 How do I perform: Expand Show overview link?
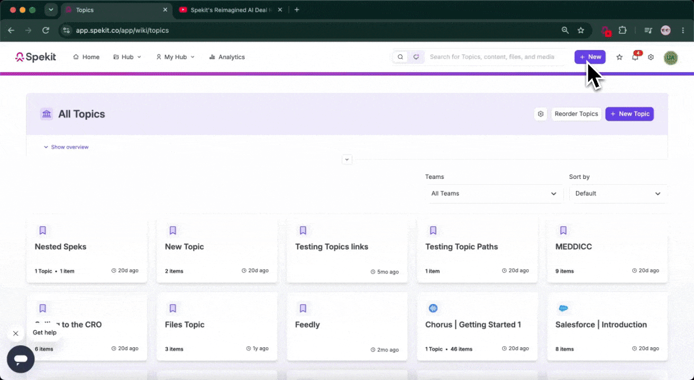(x=66, y=147)
